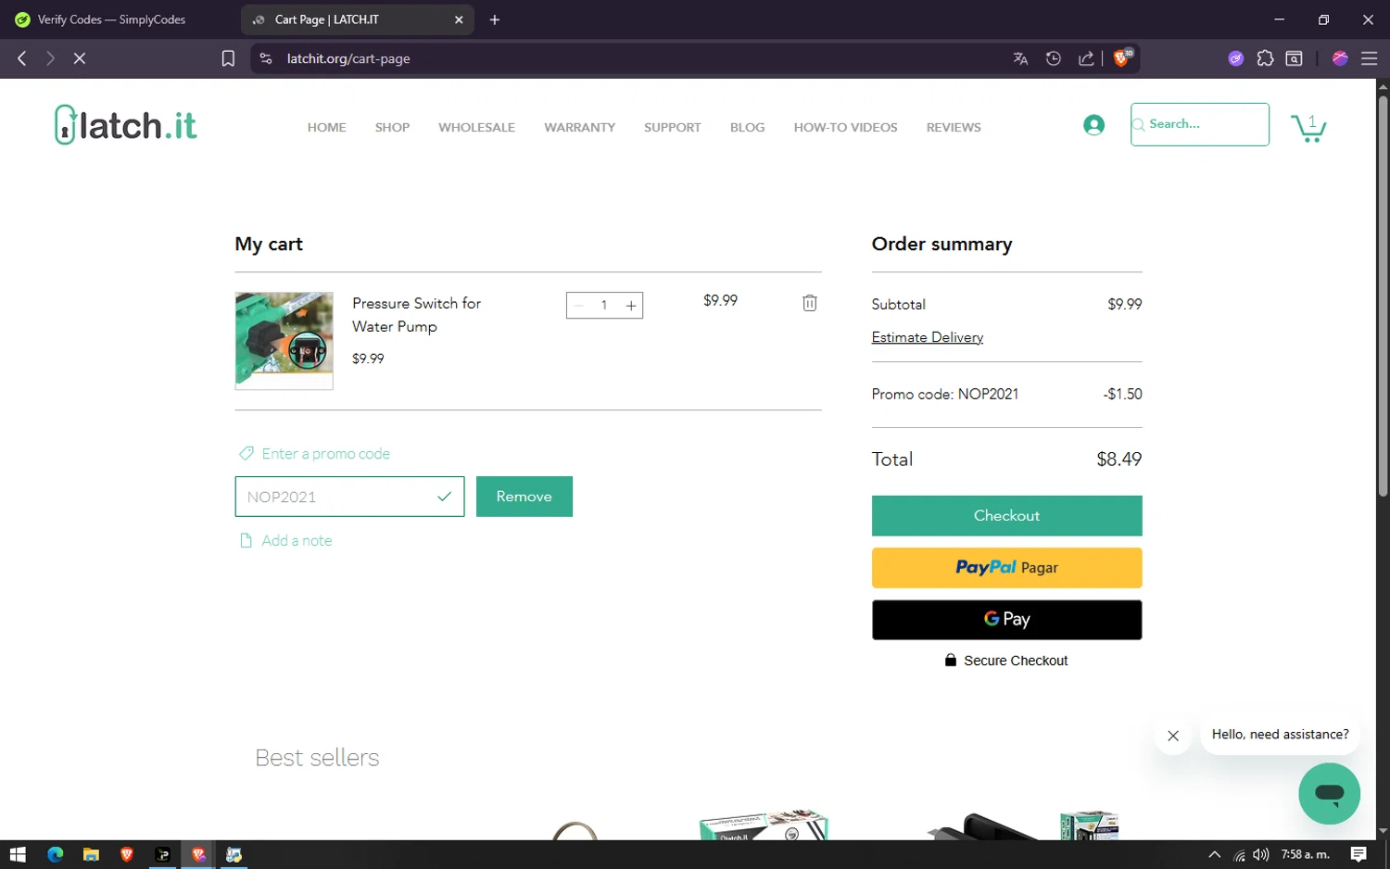The width and height of the screenshot is (1390, 869).
Task: Pay with the PayPal Pagar button
Action: 1006,568
